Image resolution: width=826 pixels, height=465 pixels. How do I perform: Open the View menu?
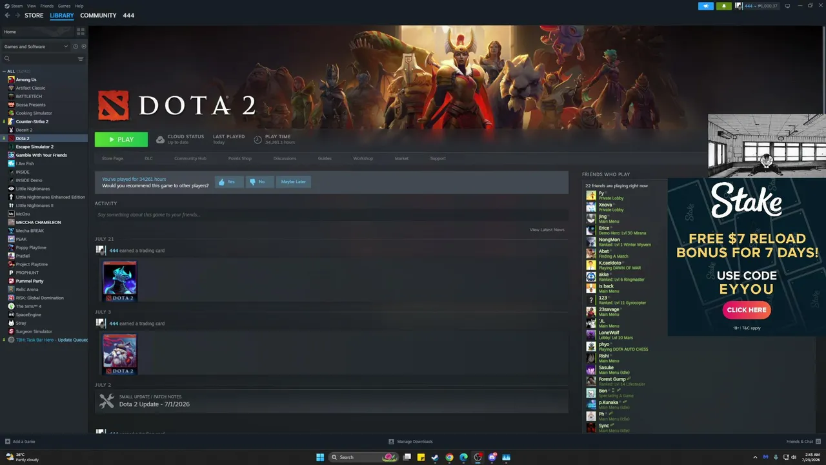31,6
